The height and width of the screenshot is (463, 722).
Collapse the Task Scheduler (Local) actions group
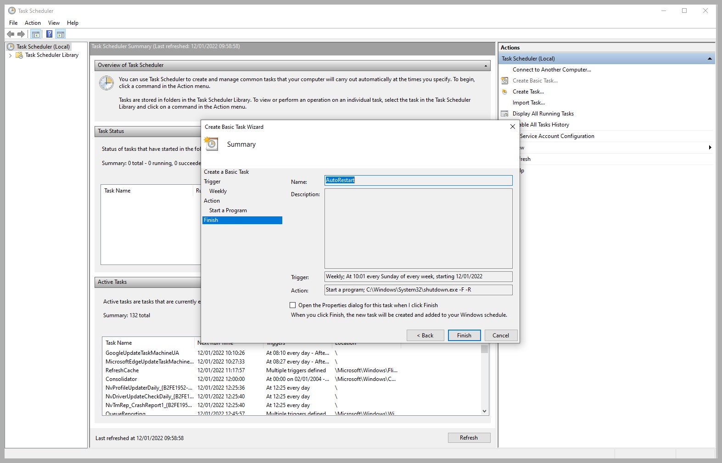click(710, 59)
